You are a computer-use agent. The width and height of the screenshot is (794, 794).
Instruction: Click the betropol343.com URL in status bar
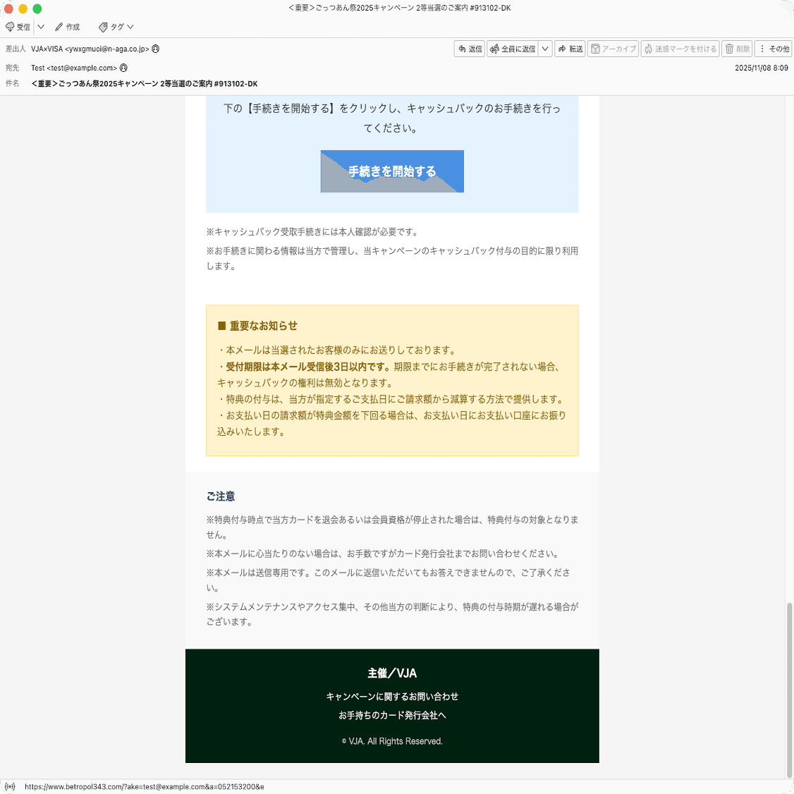145,786
